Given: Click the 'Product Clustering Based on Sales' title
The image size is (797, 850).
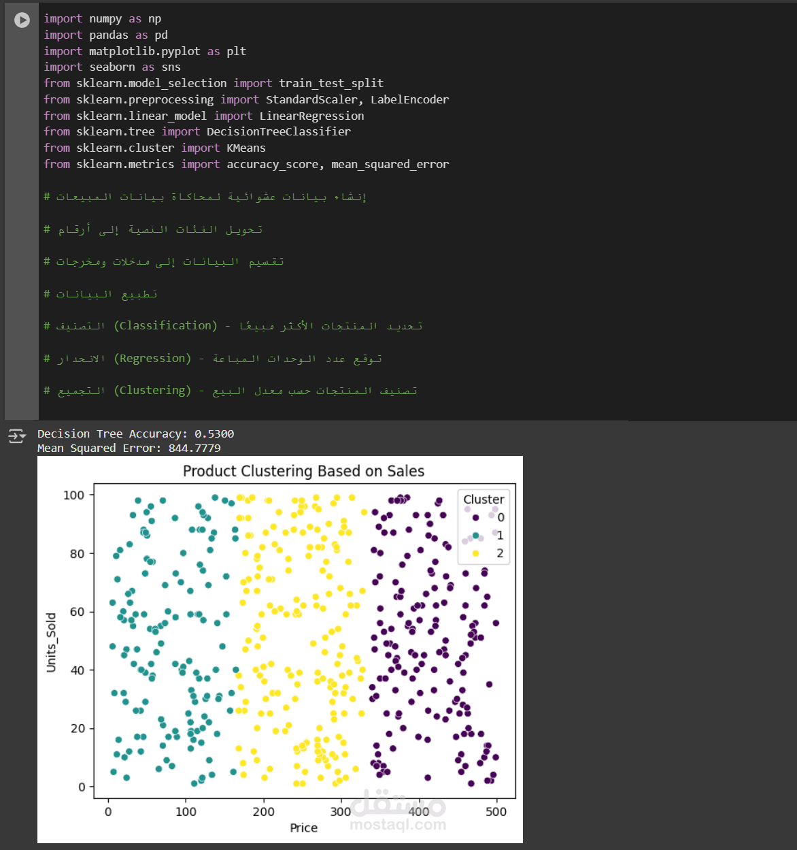Looking at the screenshot, I should click(x=303, y=471).
